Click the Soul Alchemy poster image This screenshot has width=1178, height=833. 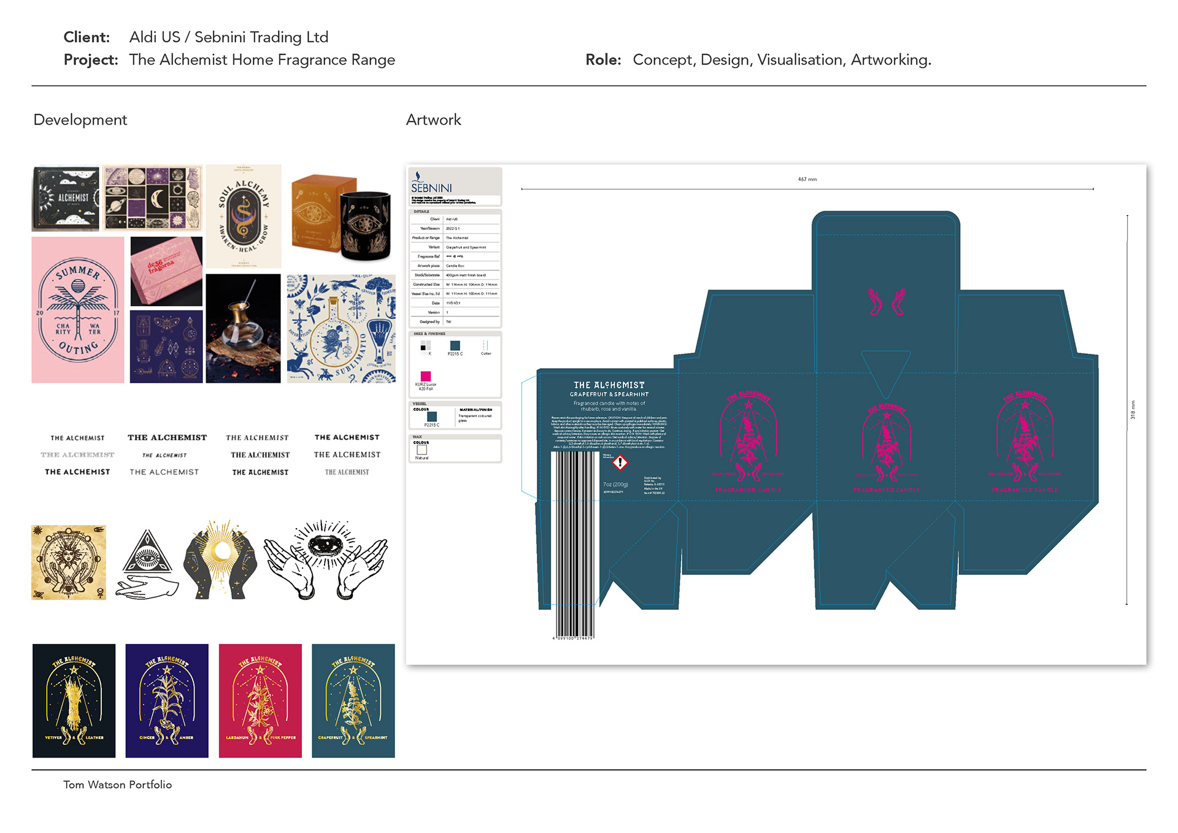click(244, 216)
